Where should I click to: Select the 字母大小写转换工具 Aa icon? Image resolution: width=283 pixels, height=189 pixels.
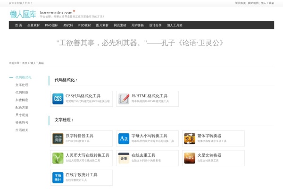coord(124,138)
